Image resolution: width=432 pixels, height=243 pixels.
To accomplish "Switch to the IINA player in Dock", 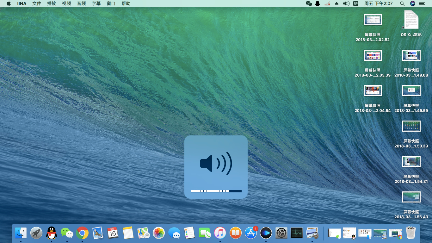I will click(x=266, y=233).
